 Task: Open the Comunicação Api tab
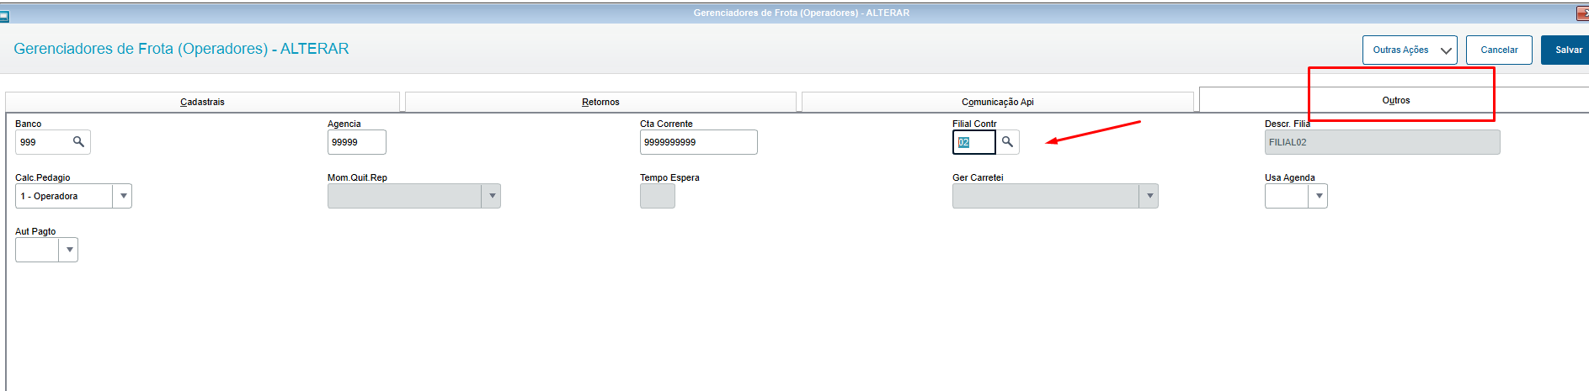coord(998,102)
